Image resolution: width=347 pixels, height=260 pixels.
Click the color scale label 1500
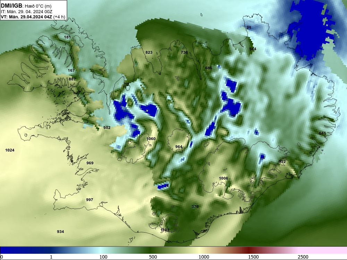tap(253, 257)
